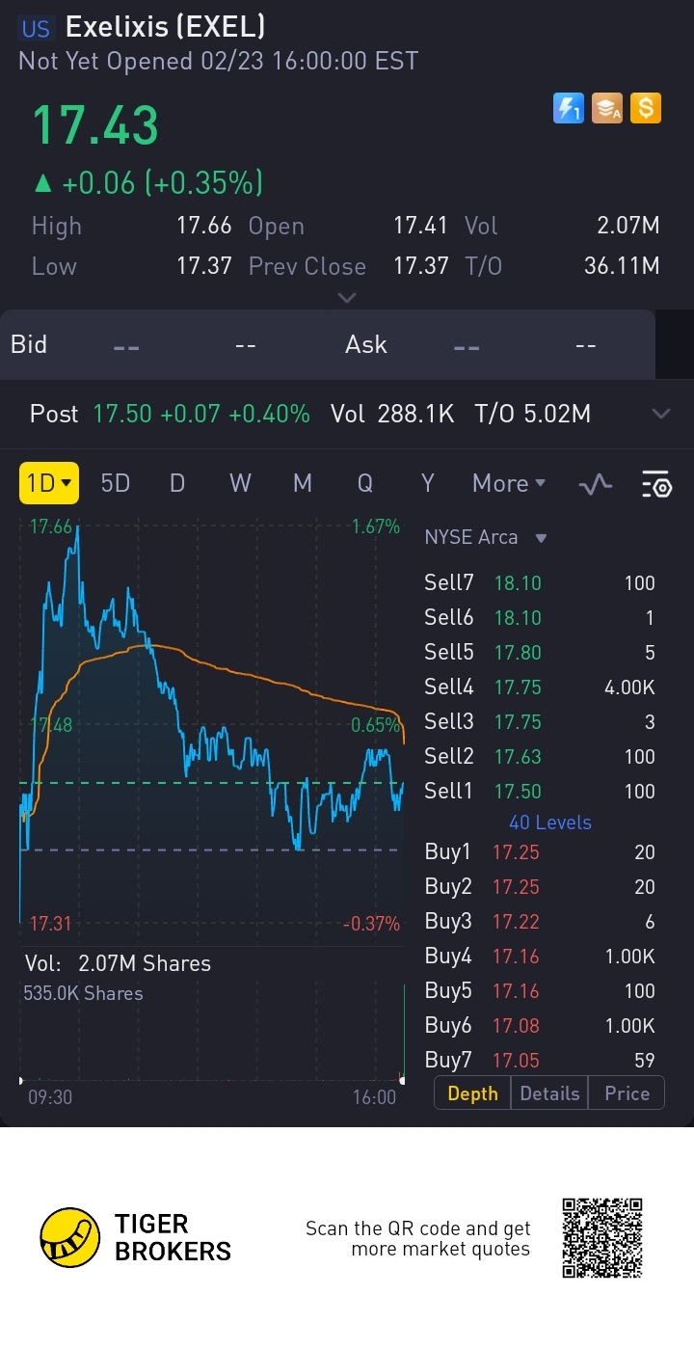Switch to the 5D chart tab
The height and width of the screenshot is (1349, 694).
pyautogui.click(x=116, y=483)
